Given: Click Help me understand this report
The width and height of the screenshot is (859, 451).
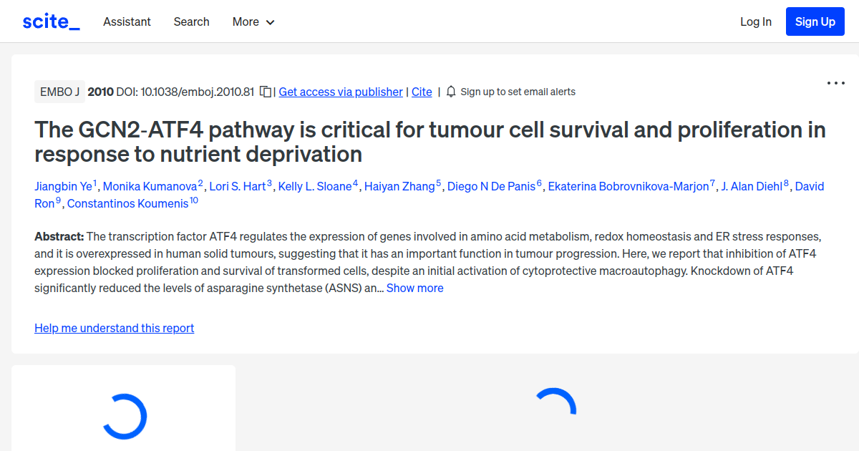Looking at the screenshot, I should (114, 328).
